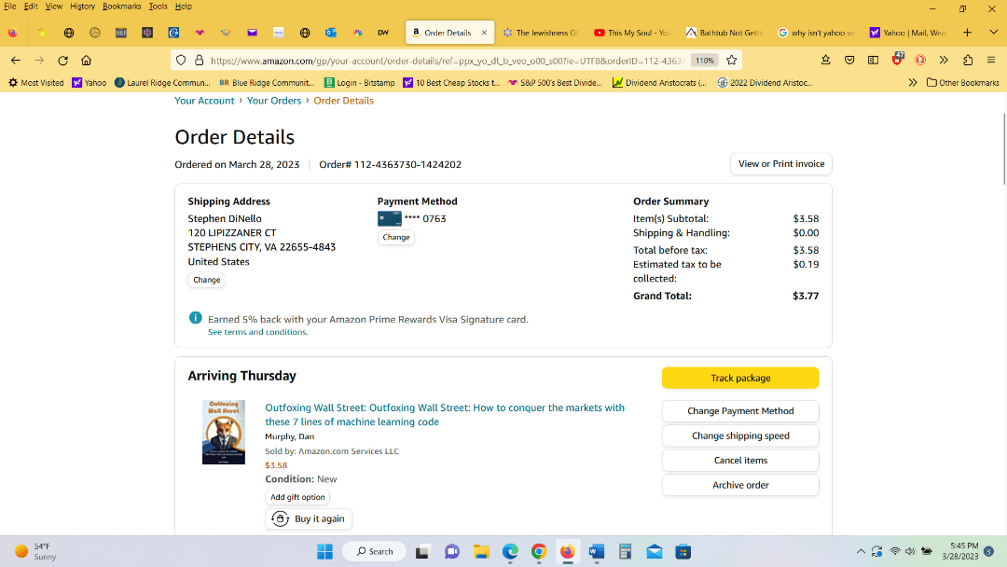1007x567 pixels.
Task: Click Archive order button
Action: [740, 485]
